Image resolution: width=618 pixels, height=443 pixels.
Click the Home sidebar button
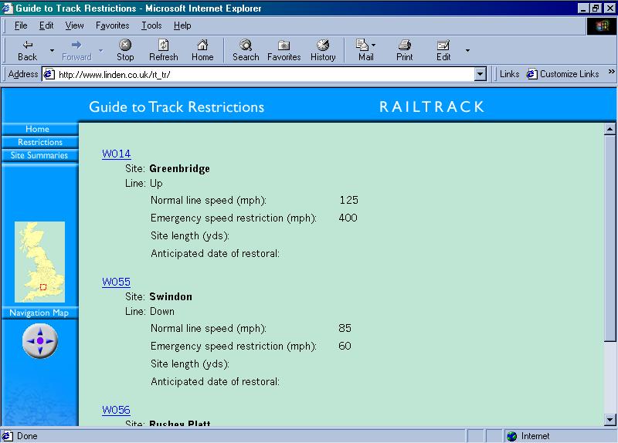tap(40, 129)
